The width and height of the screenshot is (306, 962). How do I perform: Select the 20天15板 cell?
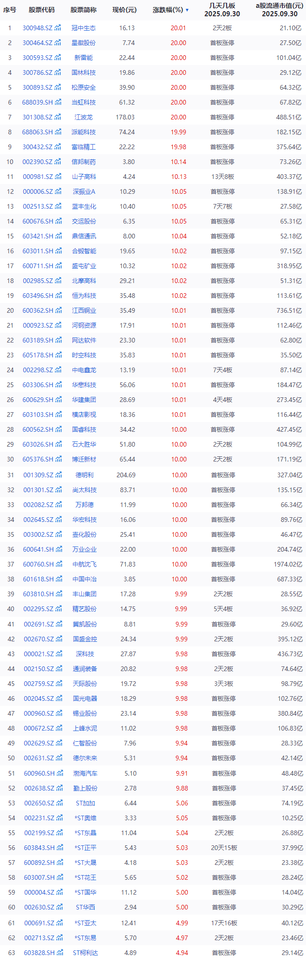point(224,848)
